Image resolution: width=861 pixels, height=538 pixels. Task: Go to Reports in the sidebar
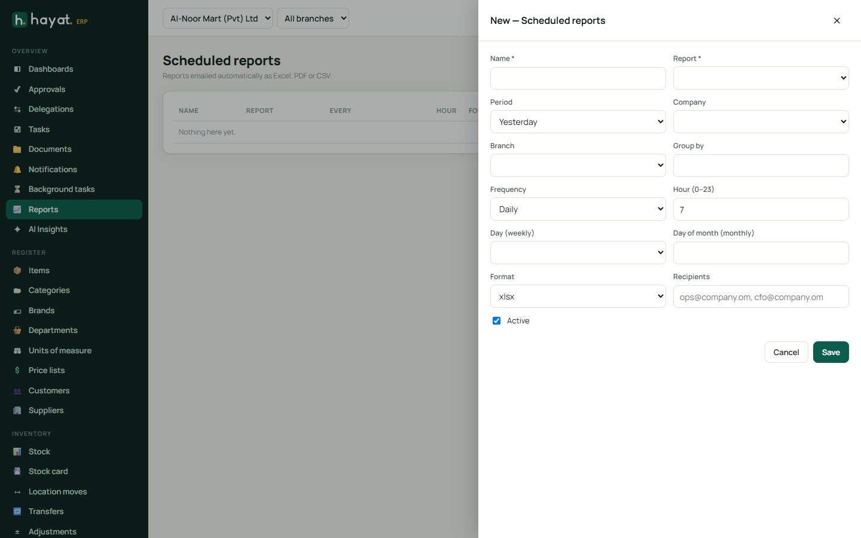[74, 210]
